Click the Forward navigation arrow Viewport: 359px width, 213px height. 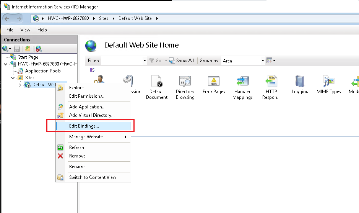click(19, 19)
